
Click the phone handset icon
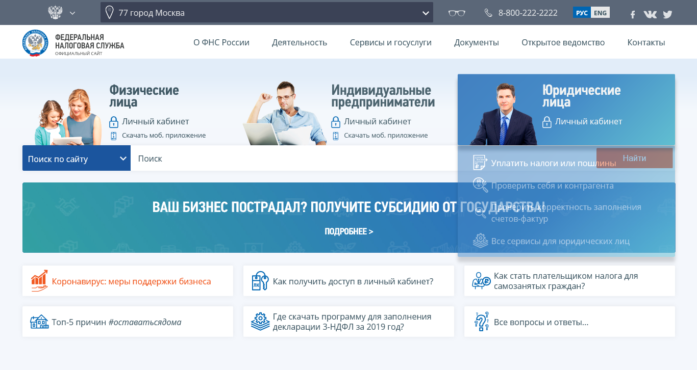tap(488, 13)
